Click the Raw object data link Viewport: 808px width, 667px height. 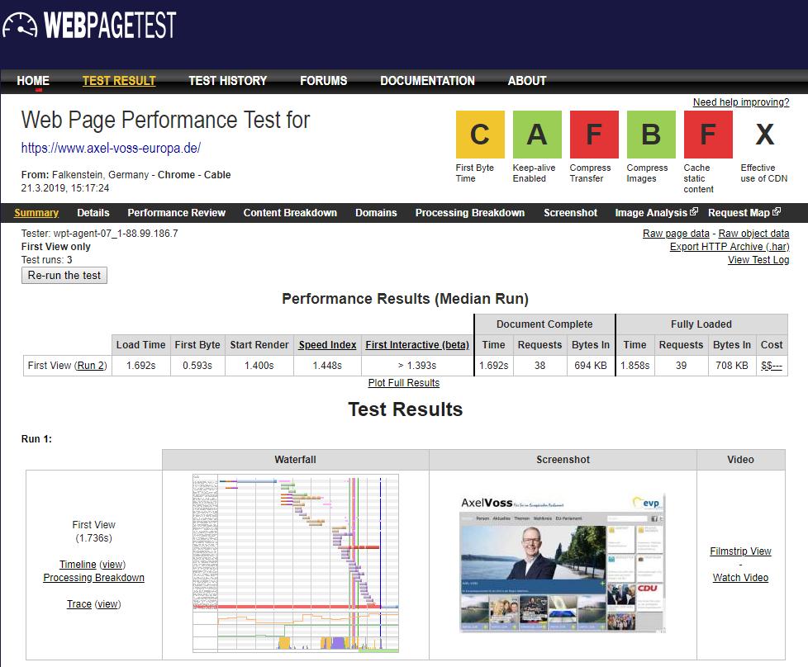[x=754, y=234]
